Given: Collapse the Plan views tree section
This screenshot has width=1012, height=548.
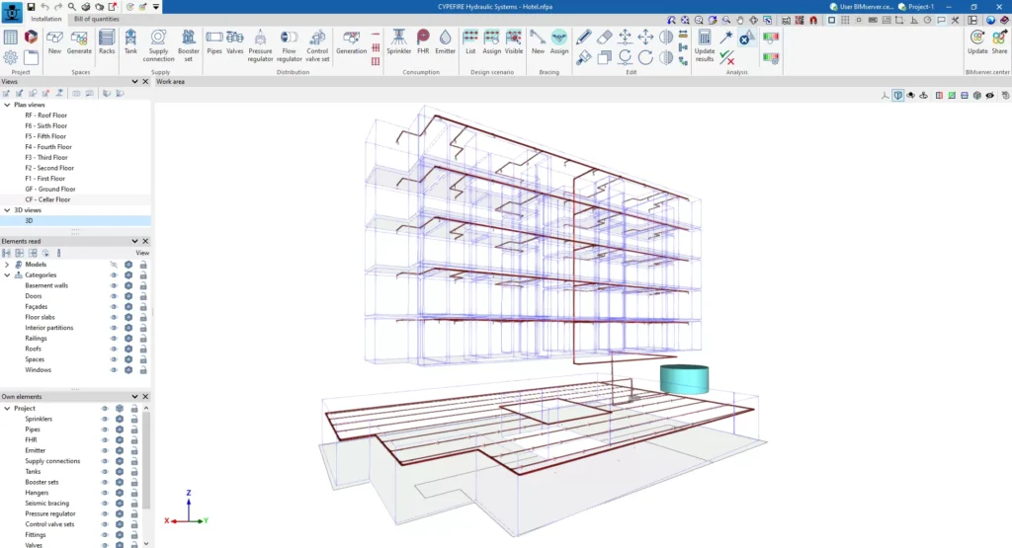Looking at the screenshot, I should 7,105.
